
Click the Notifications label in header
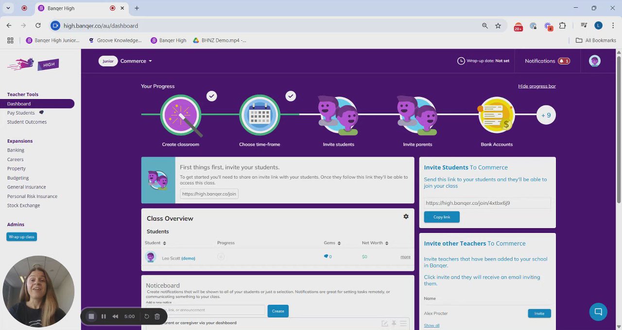click(540, 61)
